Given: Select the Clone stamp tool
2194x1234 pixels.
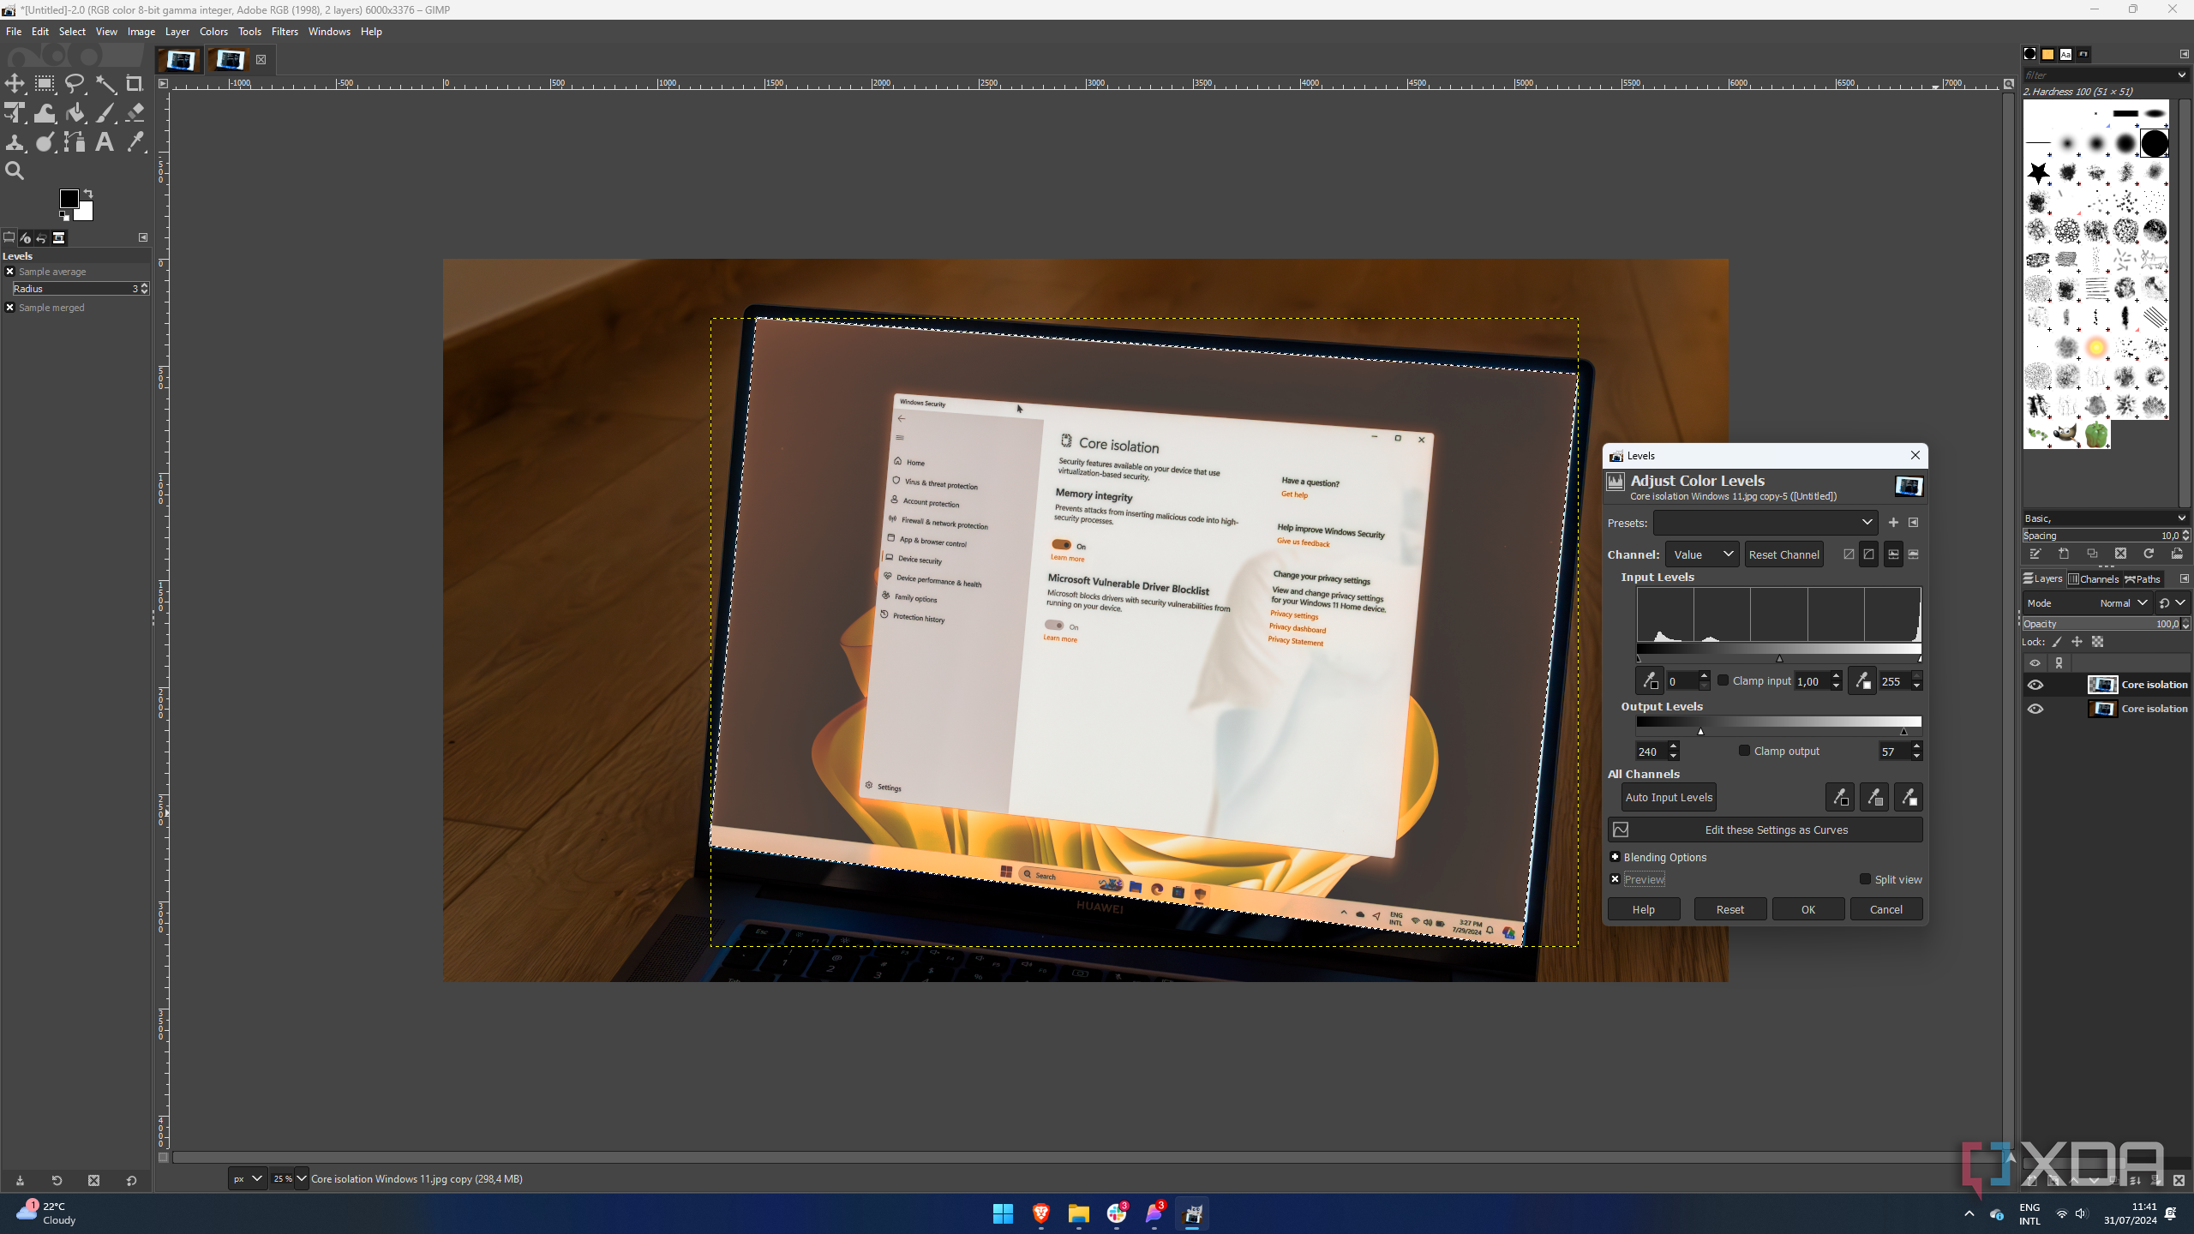Looking at the screenshot, I should [x=15, y=141].
